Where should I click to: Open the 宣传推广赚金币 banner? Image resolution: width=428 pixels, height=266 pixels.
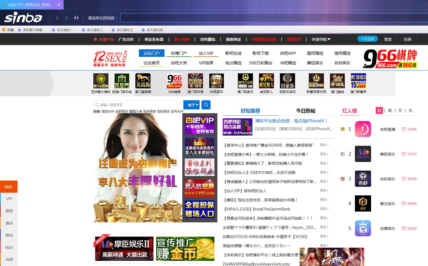185,249
